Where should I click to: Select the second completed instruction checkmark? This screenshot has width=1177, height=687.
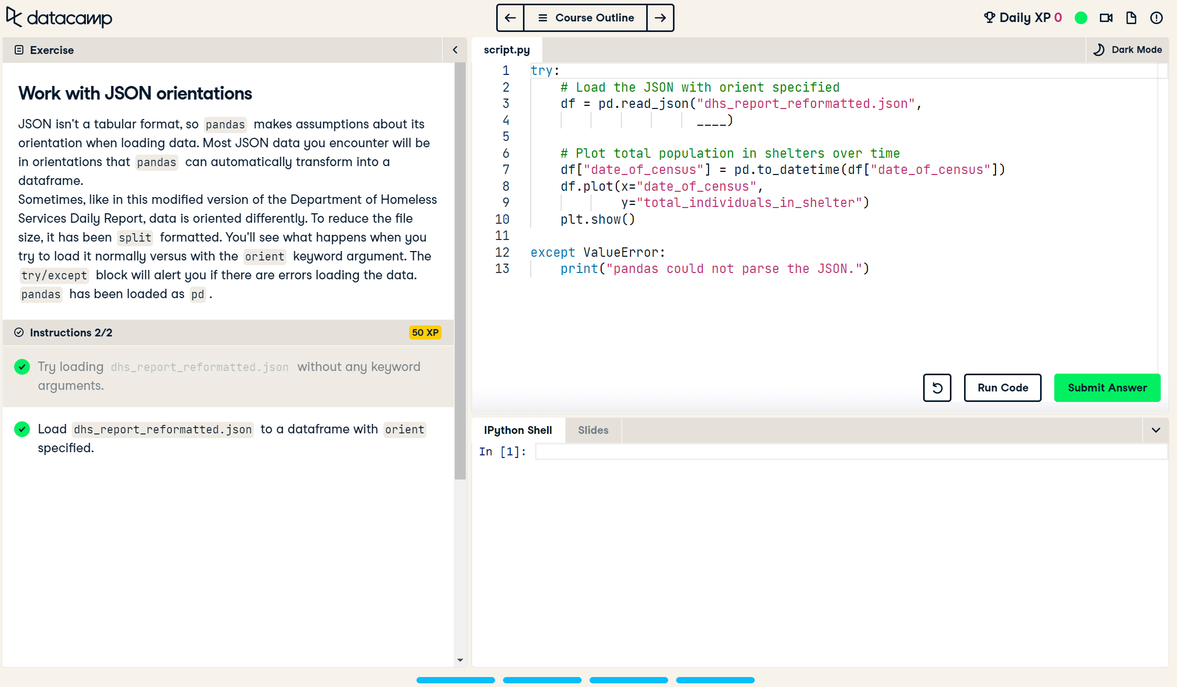coord(22,429)
